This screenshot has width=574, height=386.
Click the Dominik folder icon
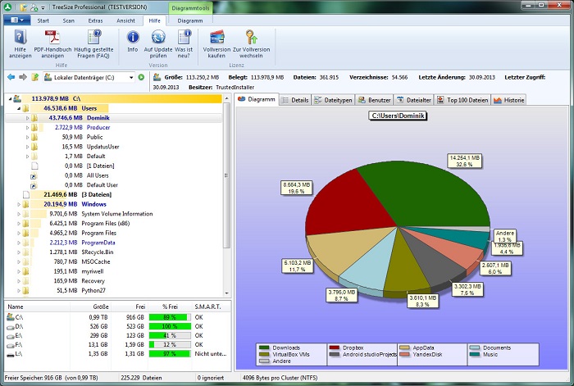click(34, 118)
